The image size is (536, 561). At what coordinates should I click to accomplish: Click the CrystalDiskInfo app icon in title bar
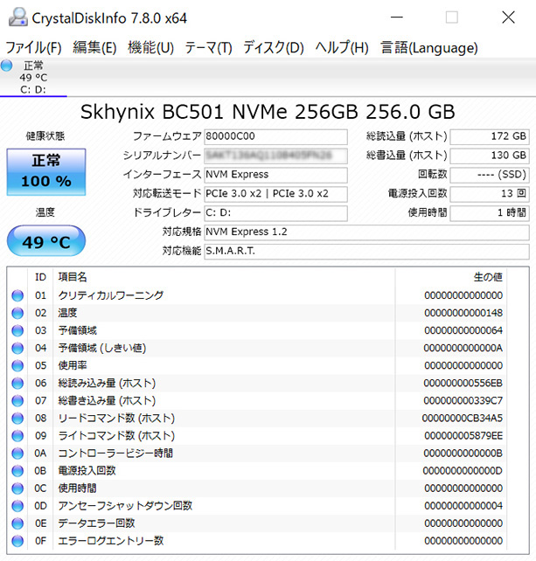(16, 17)
